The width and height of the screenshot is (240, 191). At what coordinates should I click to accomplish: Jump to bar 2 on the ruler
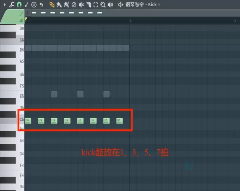pyautogui.click(x=130, y=21)
